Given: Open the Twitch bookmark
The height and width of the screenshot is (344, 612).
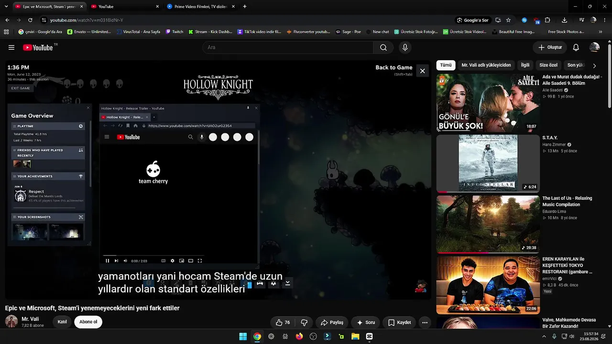Looking at the screenshot, I should [175, 32].
